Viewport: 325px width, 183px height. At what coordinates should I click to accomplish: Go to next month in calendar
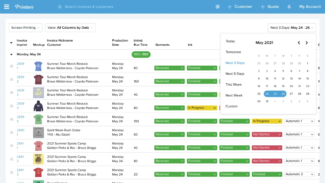pyautogui.click(x=307, y=43)
